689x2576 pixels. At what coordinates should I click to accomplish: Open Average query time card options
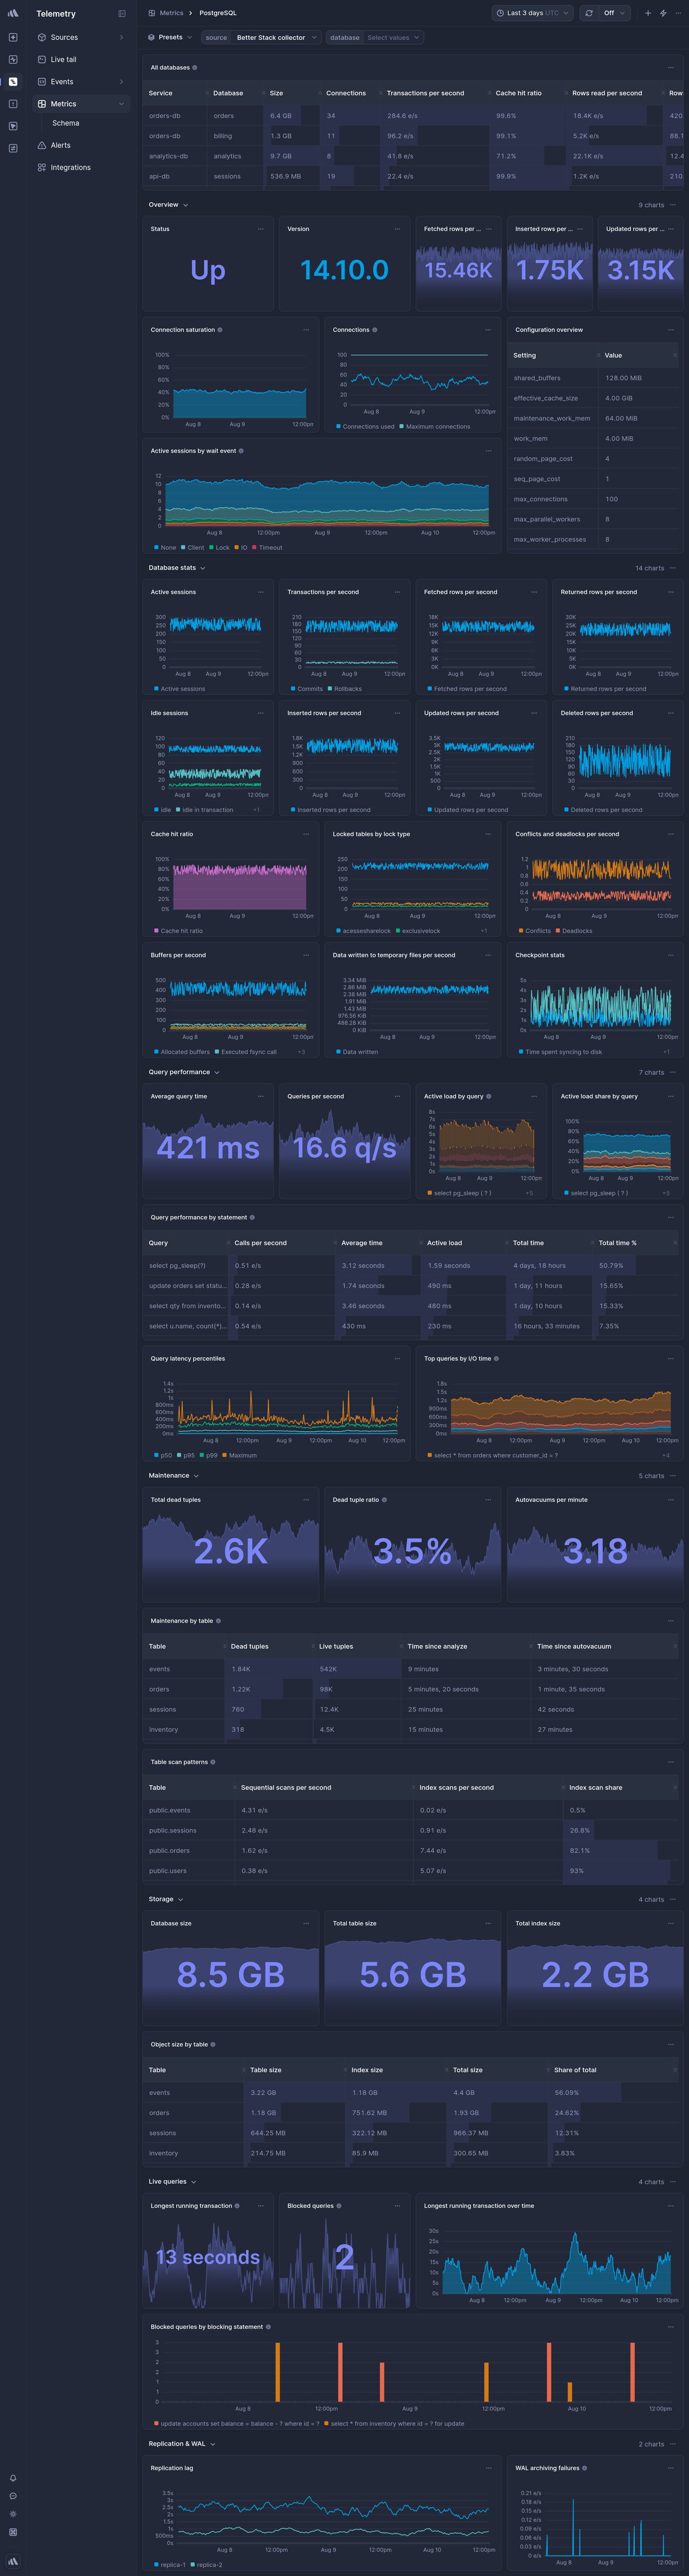coord(261,1096)
